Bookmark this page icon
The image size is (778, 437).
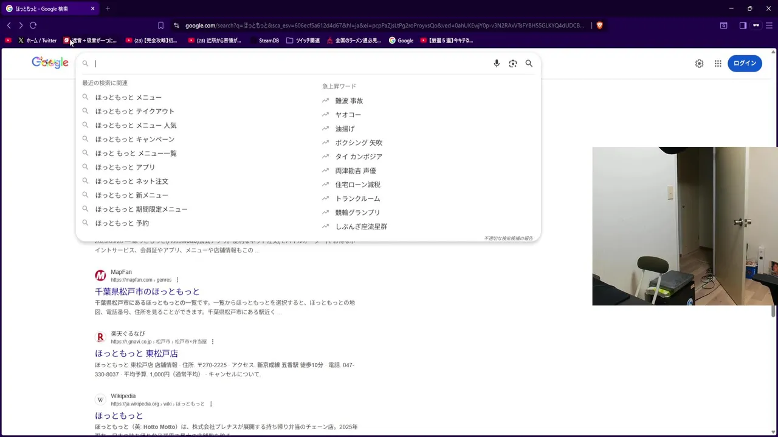160,25
